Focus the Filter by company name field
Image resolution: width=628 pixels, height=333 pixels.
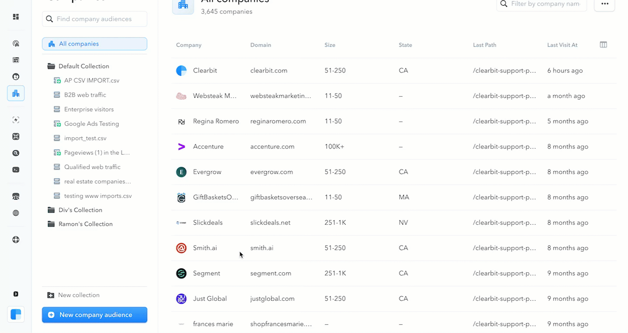click(x=542, y=4)
